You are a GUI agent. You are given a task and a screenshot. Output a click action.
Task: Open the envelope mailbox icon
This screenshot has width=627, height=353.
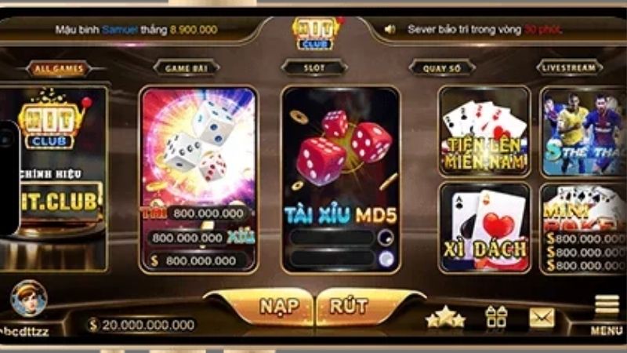tap(542, 318)
